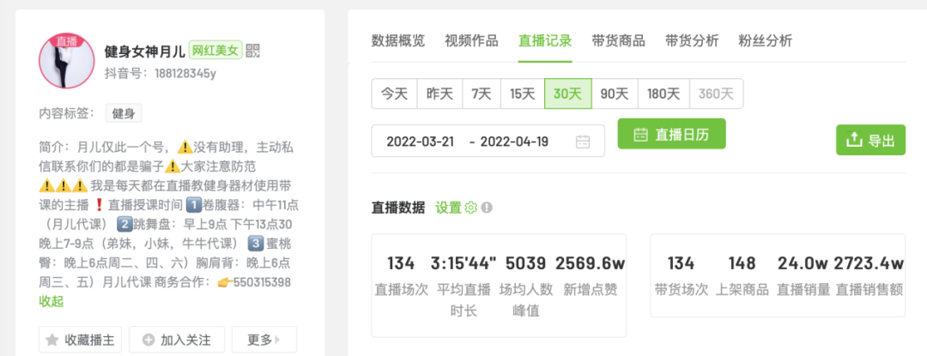Click the gear icon next to 设置
927x356 pixels.
[x=470, y=208]
